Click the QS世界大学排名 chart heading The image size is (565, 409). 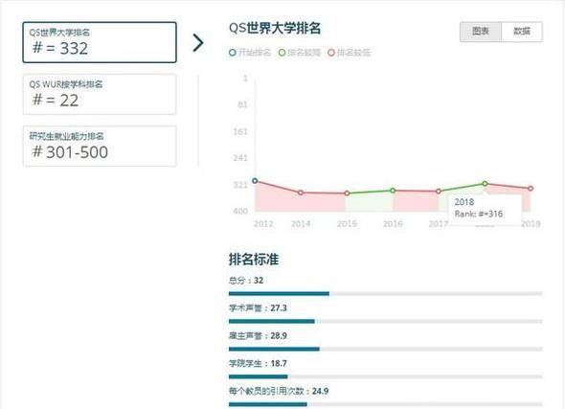[x=275, y=28]
